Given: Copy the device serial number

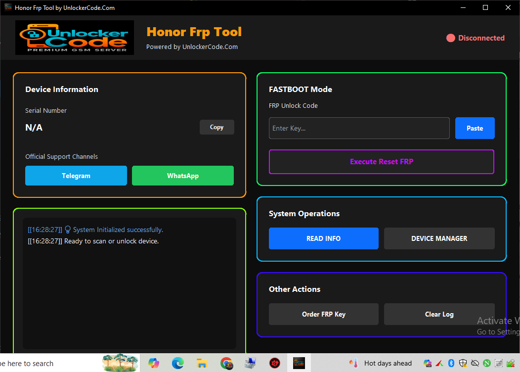Looking at the screenshot, I should 217,127.
